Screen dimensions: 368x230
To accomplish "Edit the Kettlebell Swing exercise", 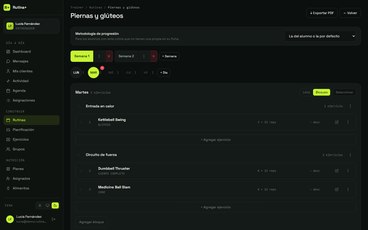I will coord(337,122).
